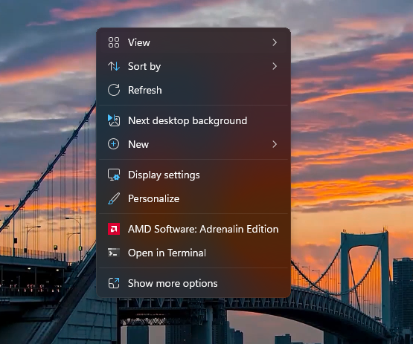Click the plus circle New icon
The width and height of the screenshot is (413, 347).
pos(114,144)
